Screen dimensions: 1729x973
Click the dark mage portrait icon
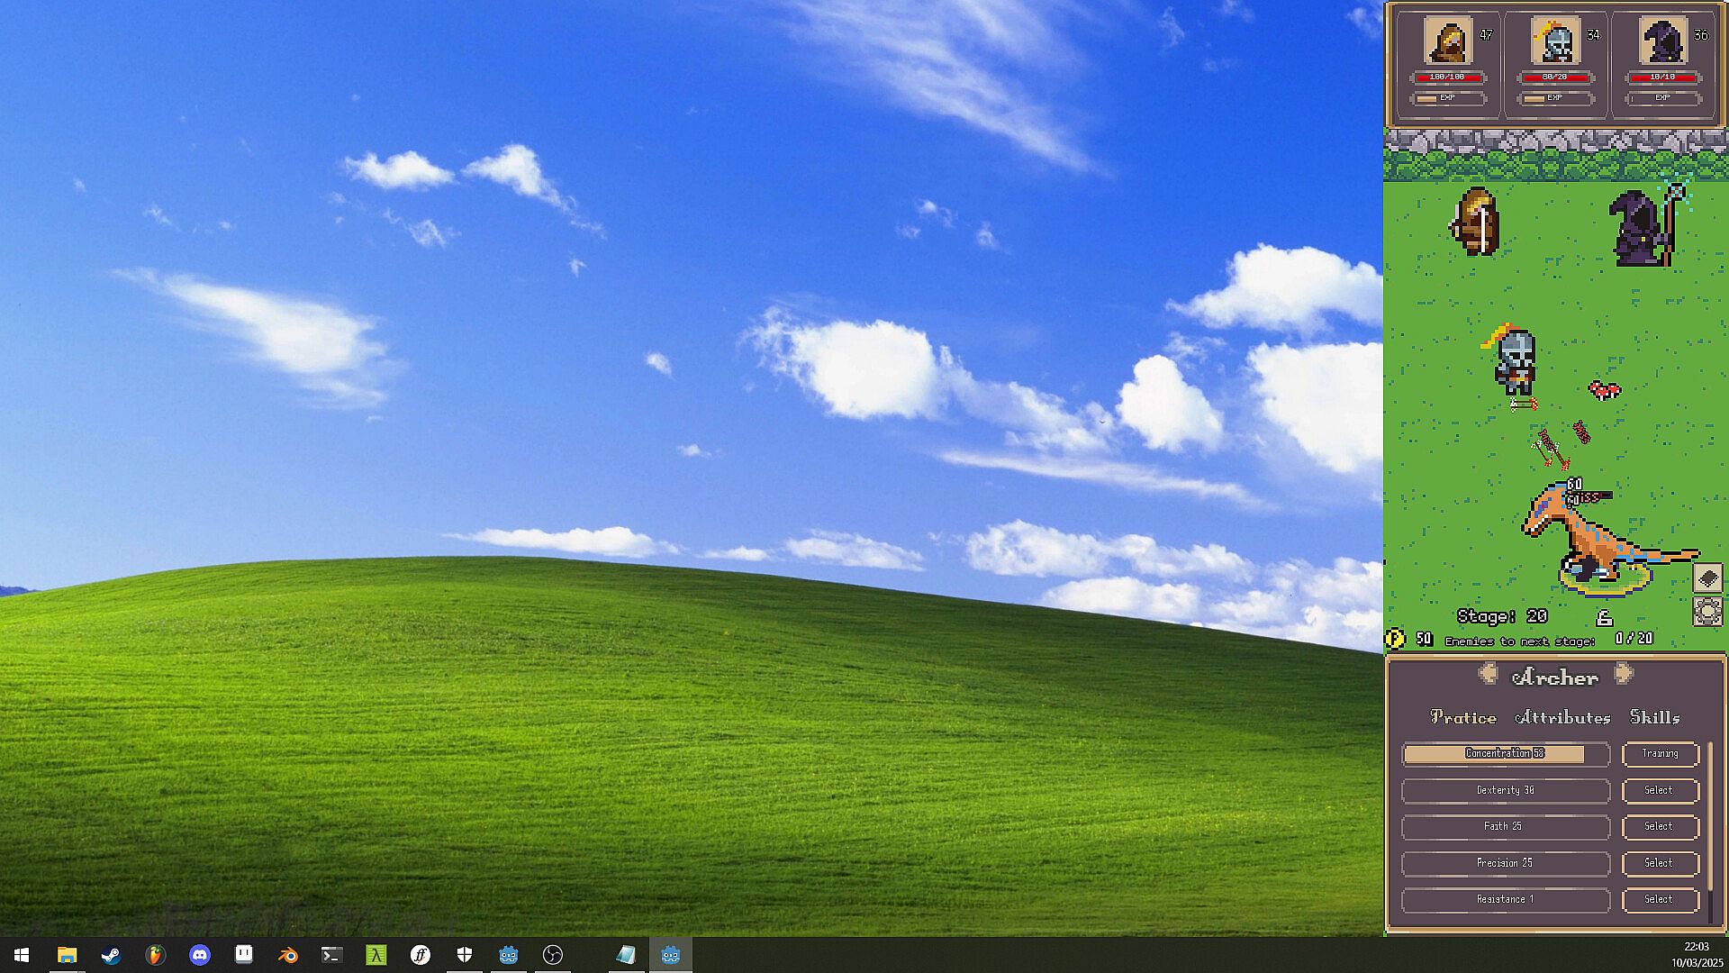[1662, 41]
